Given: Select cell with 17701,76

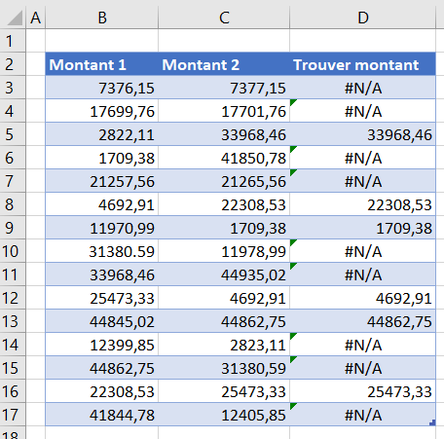Looking at the screenshot, I should [x=224, y=111].
